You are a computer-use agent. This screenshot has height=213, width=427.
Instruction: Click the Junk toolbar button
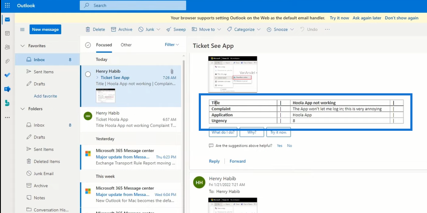(x=146, y=29)
